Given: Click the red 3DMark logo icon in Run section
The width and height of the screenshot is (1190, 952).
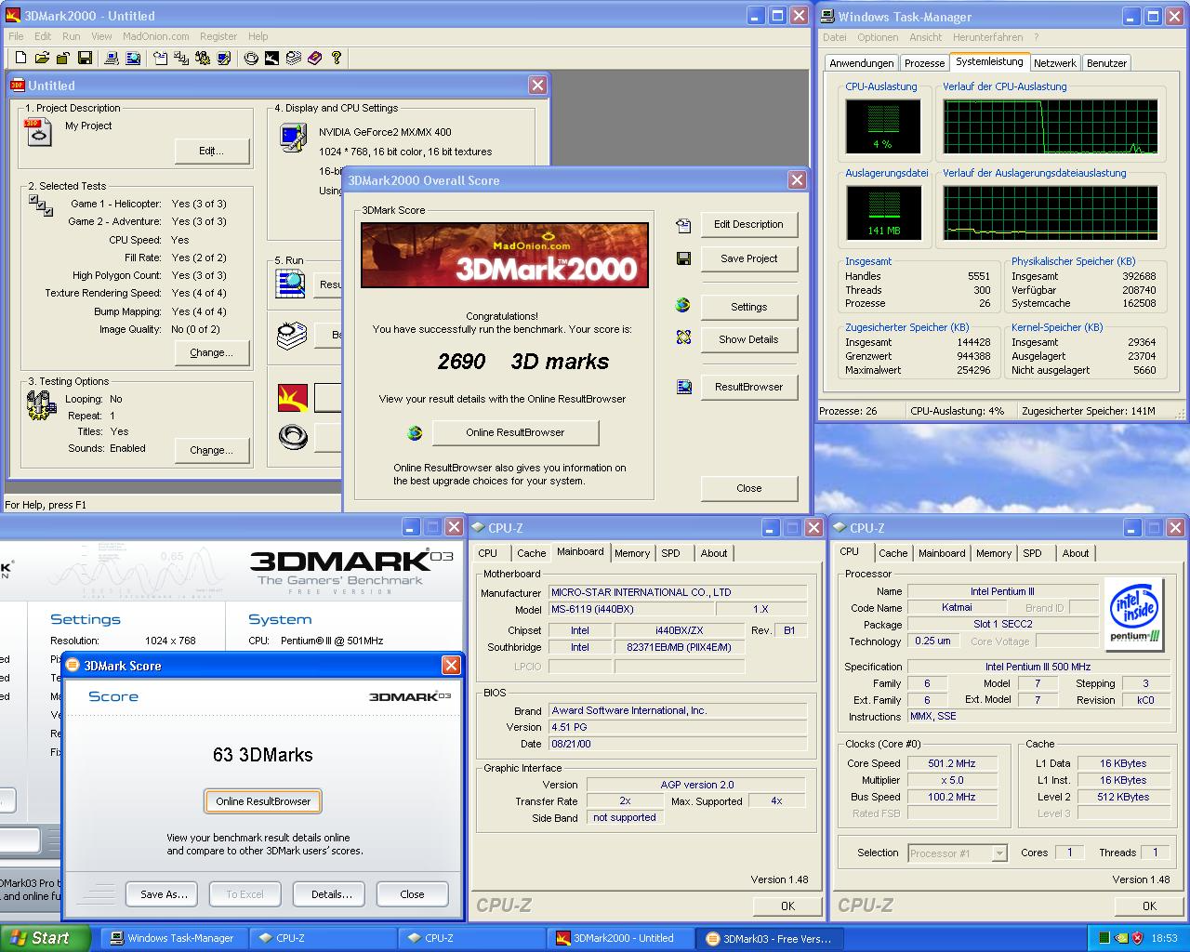Looking at the screenshot, I should (292, 398).
